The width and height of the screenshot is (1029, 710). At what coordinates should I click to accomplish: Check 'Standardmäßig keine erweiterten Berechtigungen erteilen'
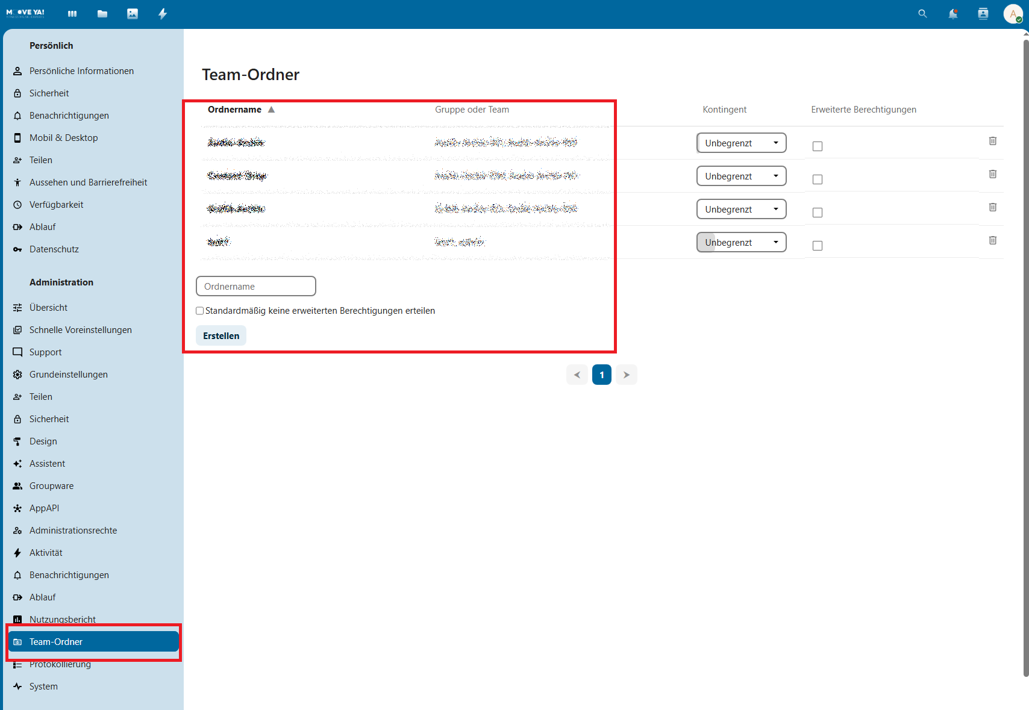tap(200, 311)
